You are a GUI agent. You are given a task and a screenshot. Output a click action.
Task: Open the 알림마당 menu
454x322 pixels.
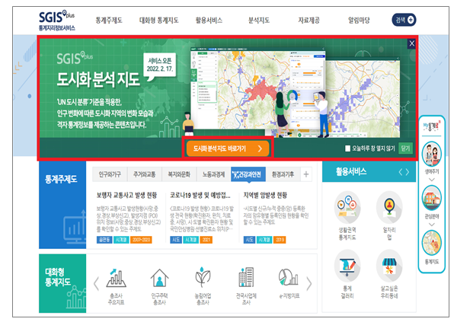359,21
